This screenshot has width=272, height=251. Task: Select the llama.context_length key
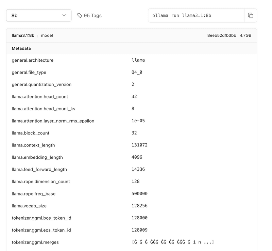click(x=33, y=145)
